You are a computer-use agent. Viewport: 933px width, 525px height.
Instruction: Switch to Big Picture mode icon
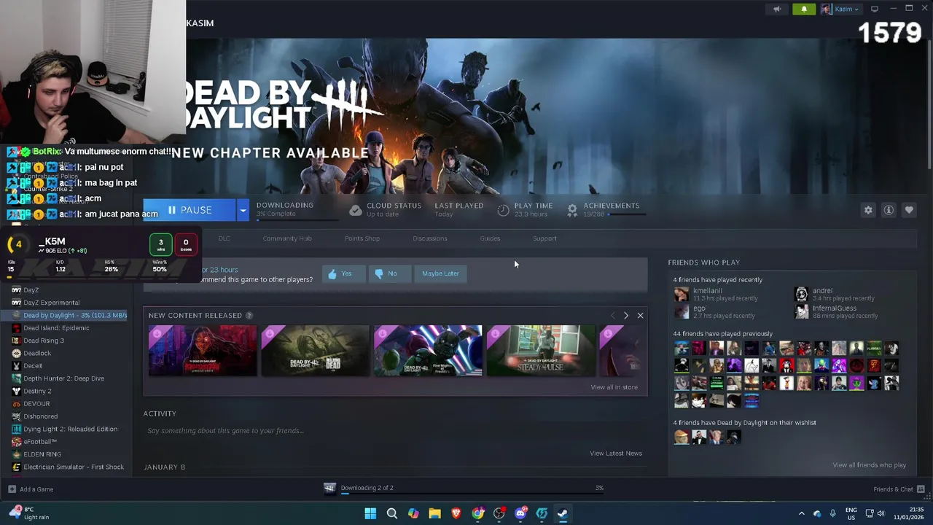point(875,9)
